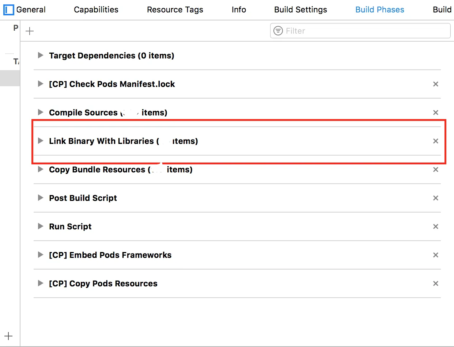
Task: Delete the Run Script phase
Action: [435, 226]
